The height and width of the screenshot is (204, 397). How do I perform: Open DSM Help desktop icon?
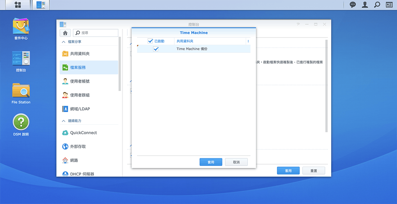21,125
